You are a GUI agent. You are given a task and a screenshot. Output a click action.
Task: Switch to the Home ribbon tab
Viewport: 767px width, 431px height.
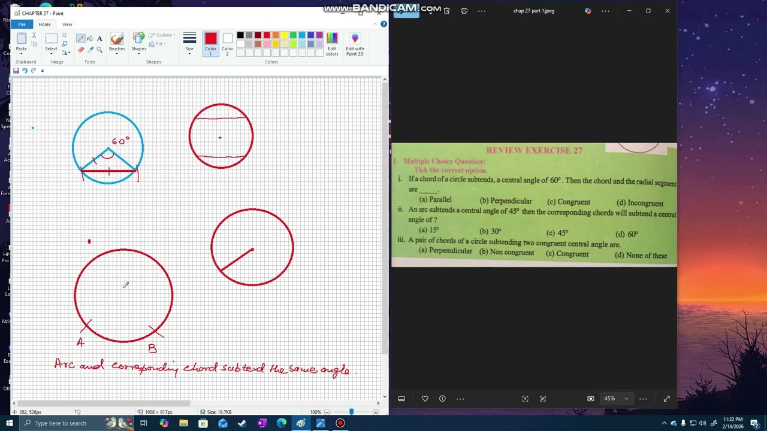click(44, 24)
